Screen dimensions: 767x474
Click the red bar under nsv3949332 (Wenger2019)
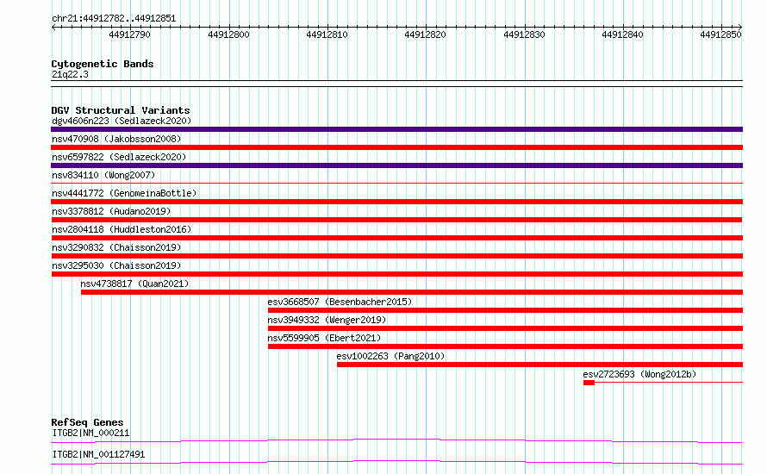505,328
